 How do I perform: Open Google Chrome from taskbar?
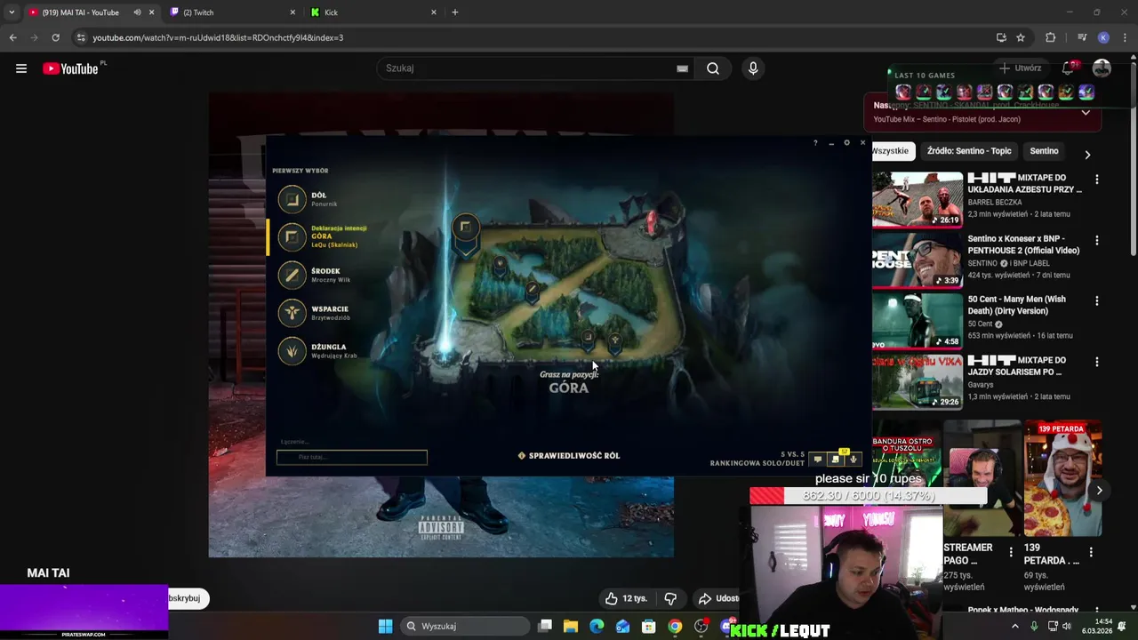(675, 626)
